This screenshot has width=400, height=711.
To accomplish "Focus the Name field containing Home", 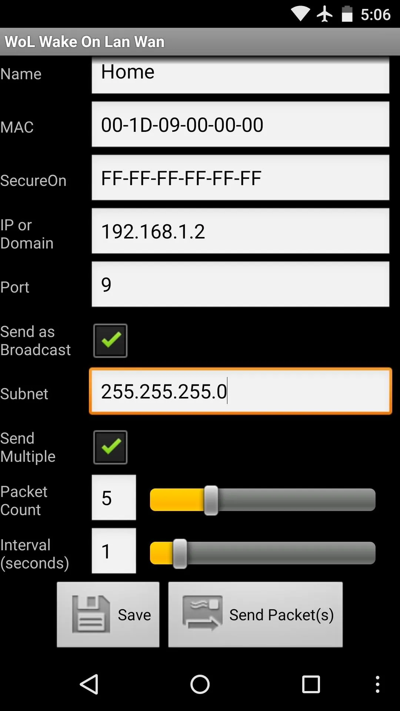I will pos(241,75).
